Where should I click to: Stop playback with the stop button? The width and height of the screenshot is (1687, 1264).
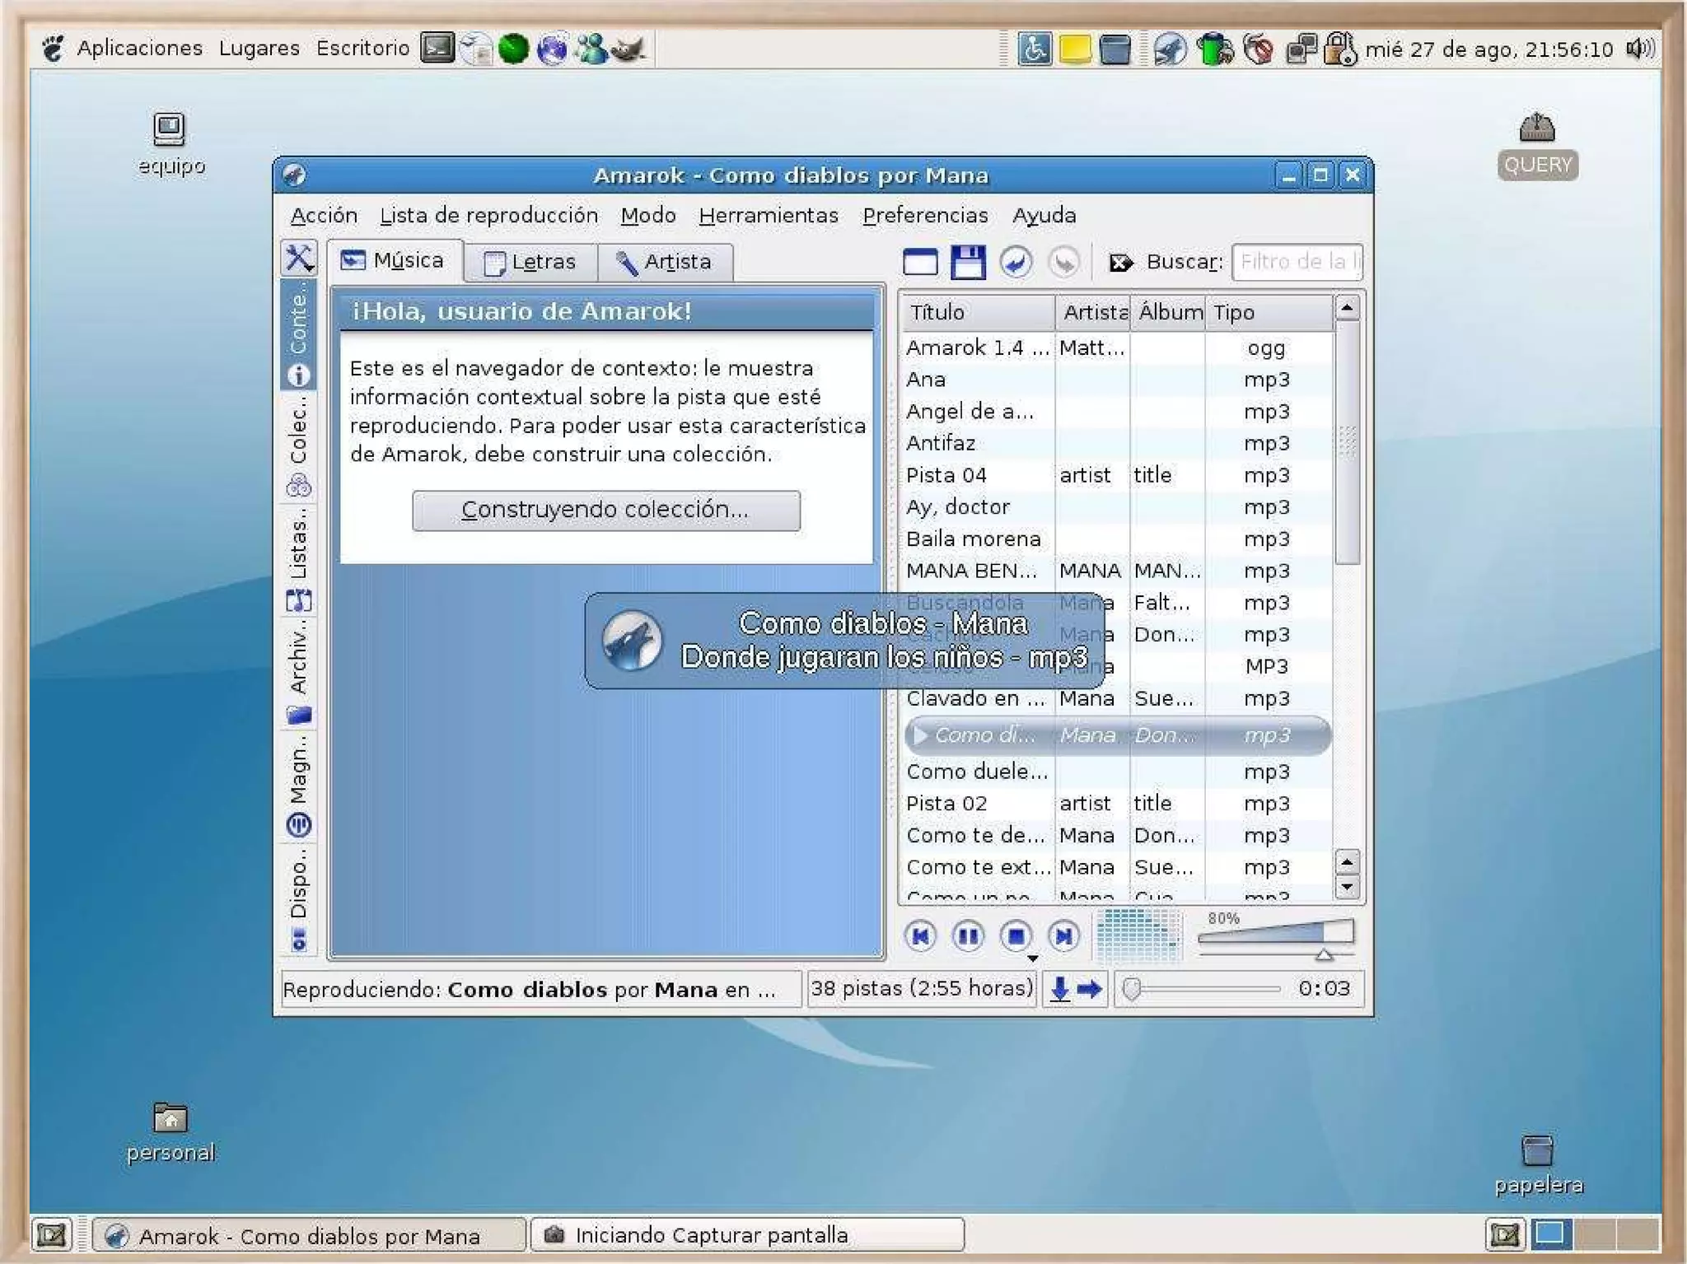click(x=1016, y=936)
